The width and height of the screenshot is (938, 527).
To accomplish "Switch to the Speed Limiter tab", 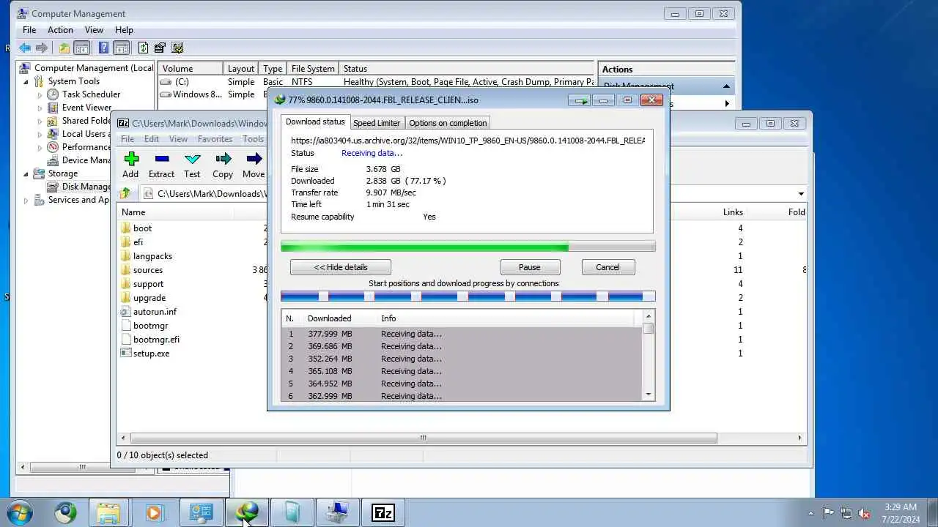I will [377, 123].
